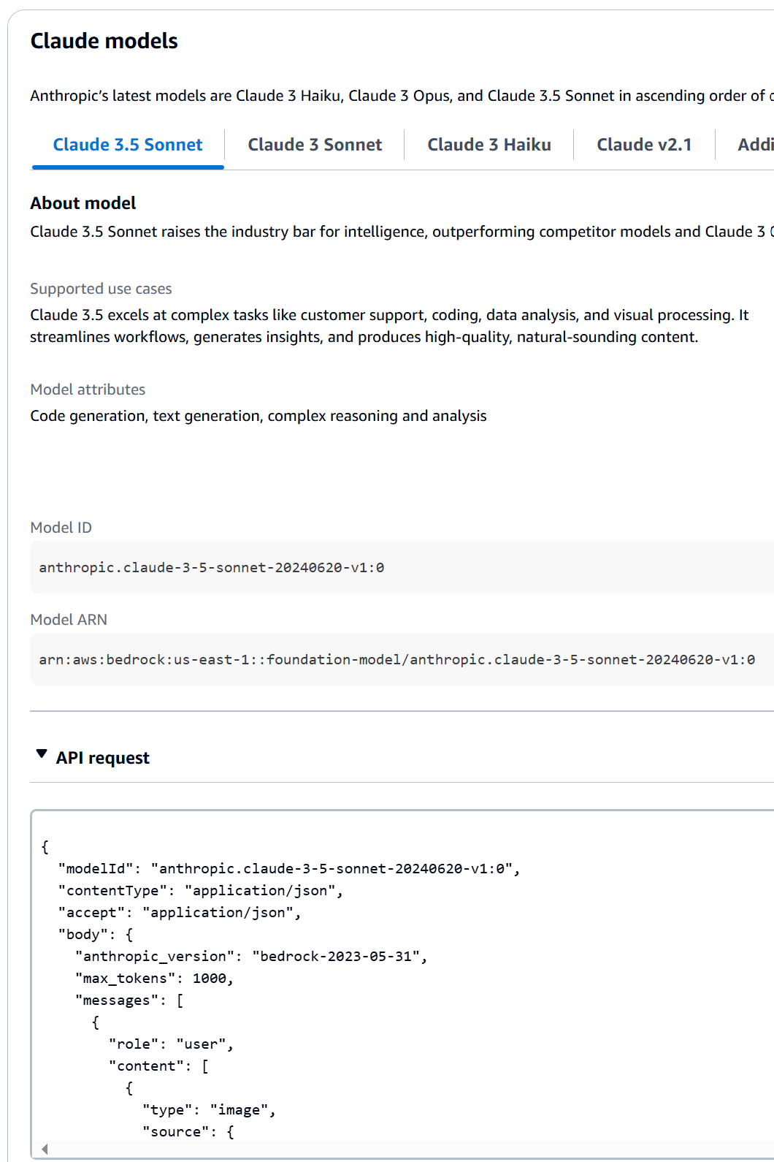The image size is (774, 1162).
Task: Click the Supported use cases label
Action: click(x=101, y=289)
